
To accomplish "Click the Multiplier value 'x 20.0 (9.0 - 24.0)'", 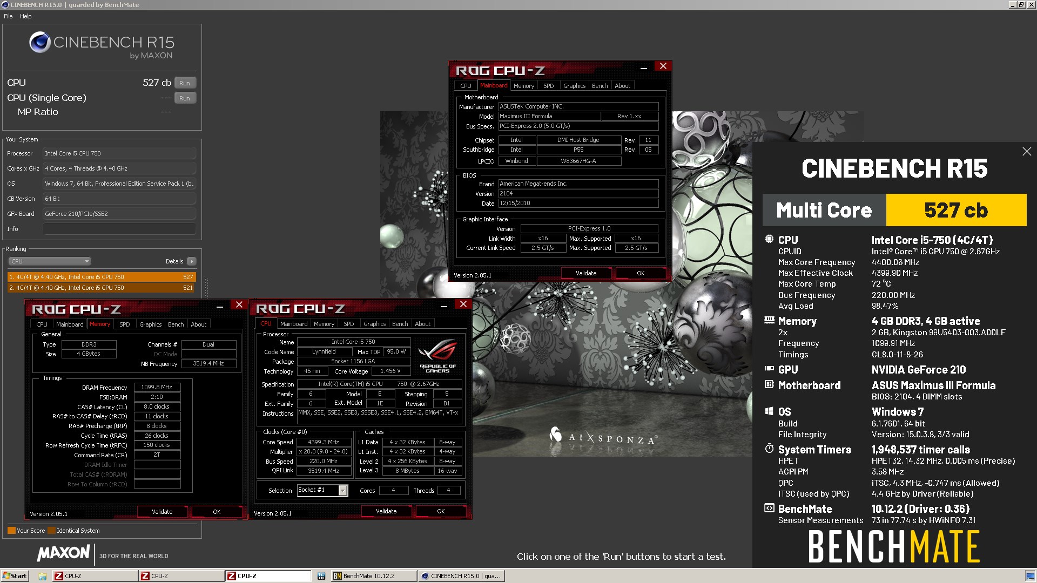I will click(x=324, y=451).
